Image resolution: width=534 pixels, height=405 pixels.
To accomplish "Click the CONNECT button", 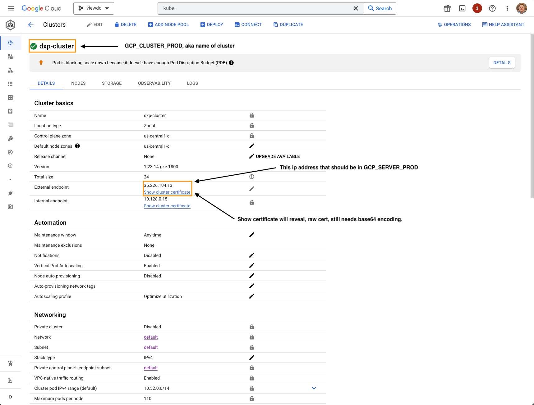I will (x=248, y=25).
